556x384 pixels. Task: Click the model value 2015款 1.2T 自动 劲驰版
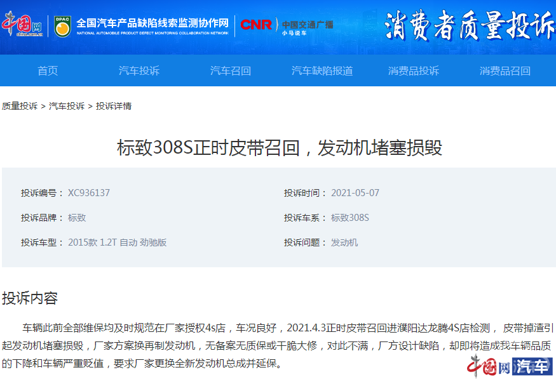click(118, 242)
